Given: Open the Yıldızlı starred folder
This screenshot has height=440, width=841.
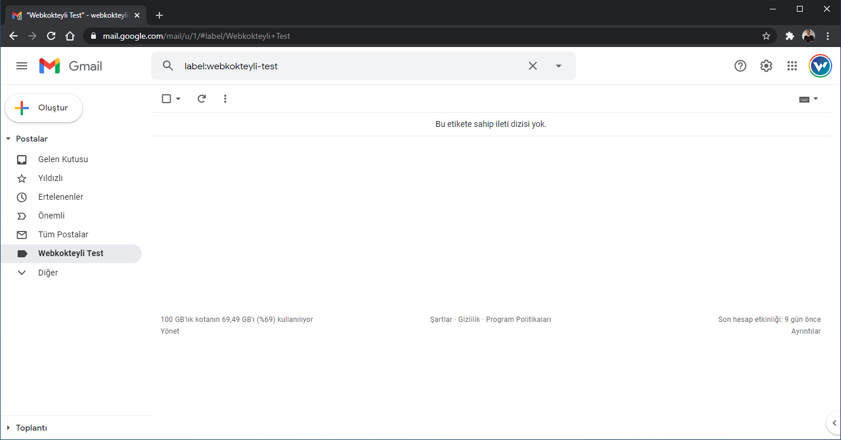Looking at the screenshot, I should (51, 178).
